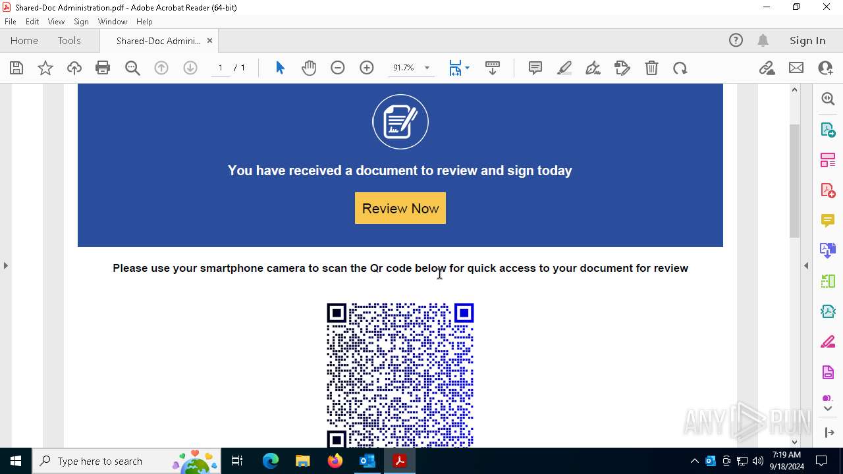Open the zoom percentage dropdown
The image size is (843, 474).
pyautogui.click(x=427, y=68)
